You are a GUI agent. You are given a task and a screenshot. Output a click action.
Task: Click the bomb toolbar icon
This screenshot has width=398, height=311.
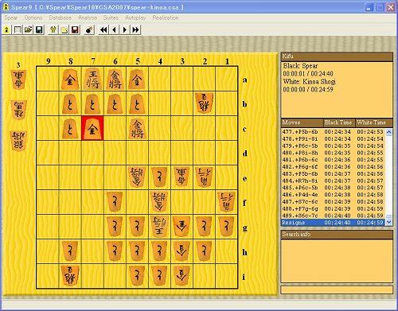89,29
